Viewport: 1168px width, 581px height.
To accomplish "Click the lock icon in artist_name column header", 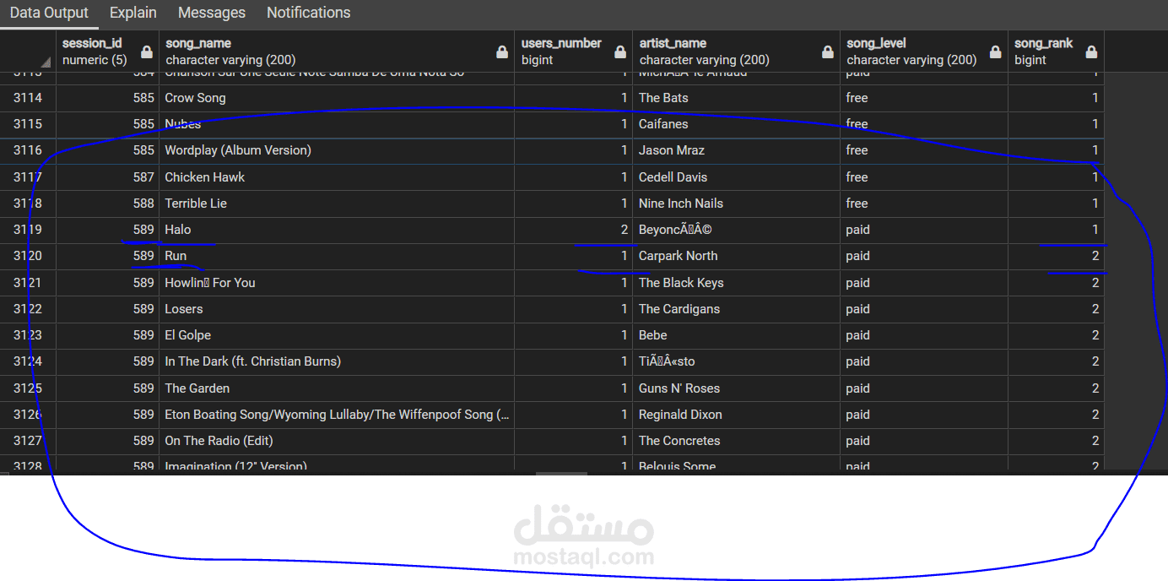I will 828,52.
